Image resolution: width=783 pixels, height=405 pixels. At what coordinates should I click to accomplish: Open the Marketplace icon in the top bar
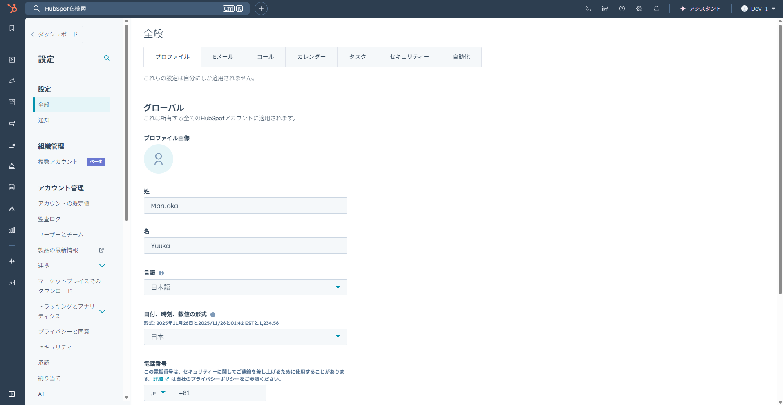click(605, 9)
